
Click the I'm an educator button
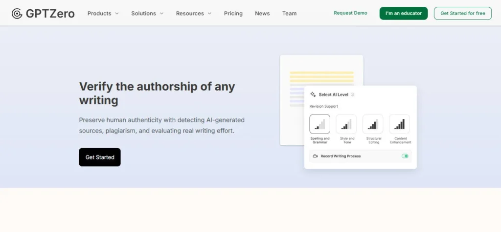[x=404, y=13]
